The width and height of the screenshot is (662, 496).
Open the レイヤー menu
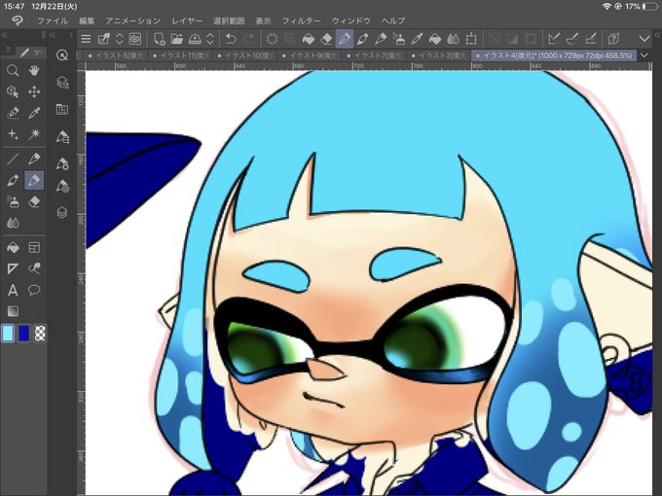pos(187,20)
